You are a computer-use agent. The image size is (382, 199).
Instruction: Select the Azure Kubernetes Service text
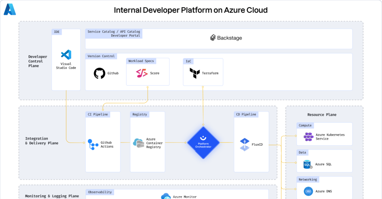(x=330, y=137)
